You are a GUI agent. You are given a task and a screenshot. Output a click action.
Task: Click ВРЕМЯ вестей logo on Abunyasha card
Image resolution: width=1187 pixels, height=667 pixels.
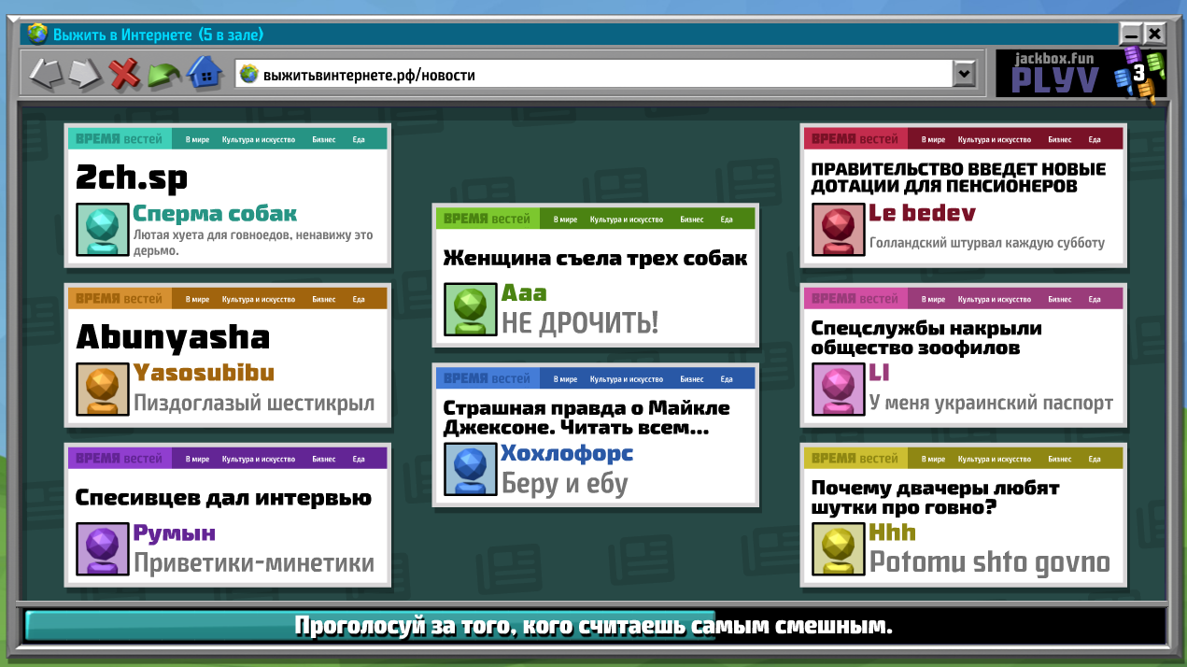point(119,298)
